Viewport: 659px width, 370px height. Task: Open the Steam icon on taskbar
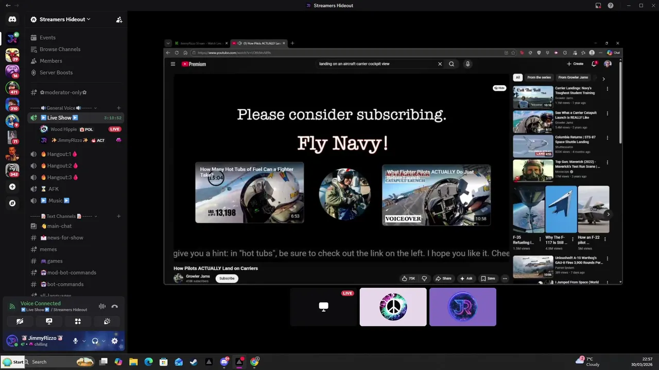coord(194,362)
